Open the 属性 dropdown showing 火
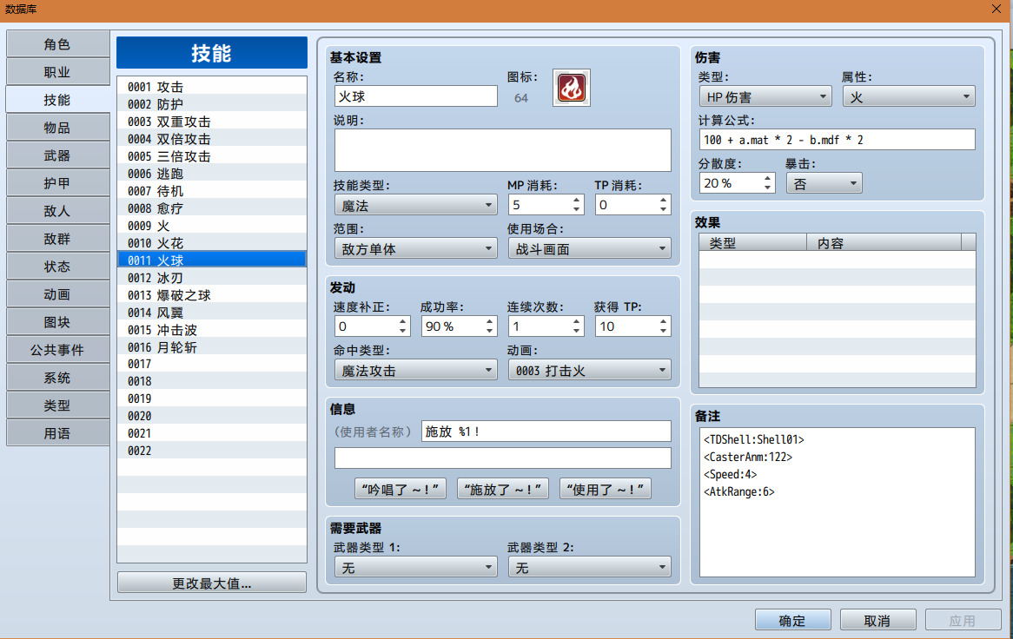 tap(909, 97)
